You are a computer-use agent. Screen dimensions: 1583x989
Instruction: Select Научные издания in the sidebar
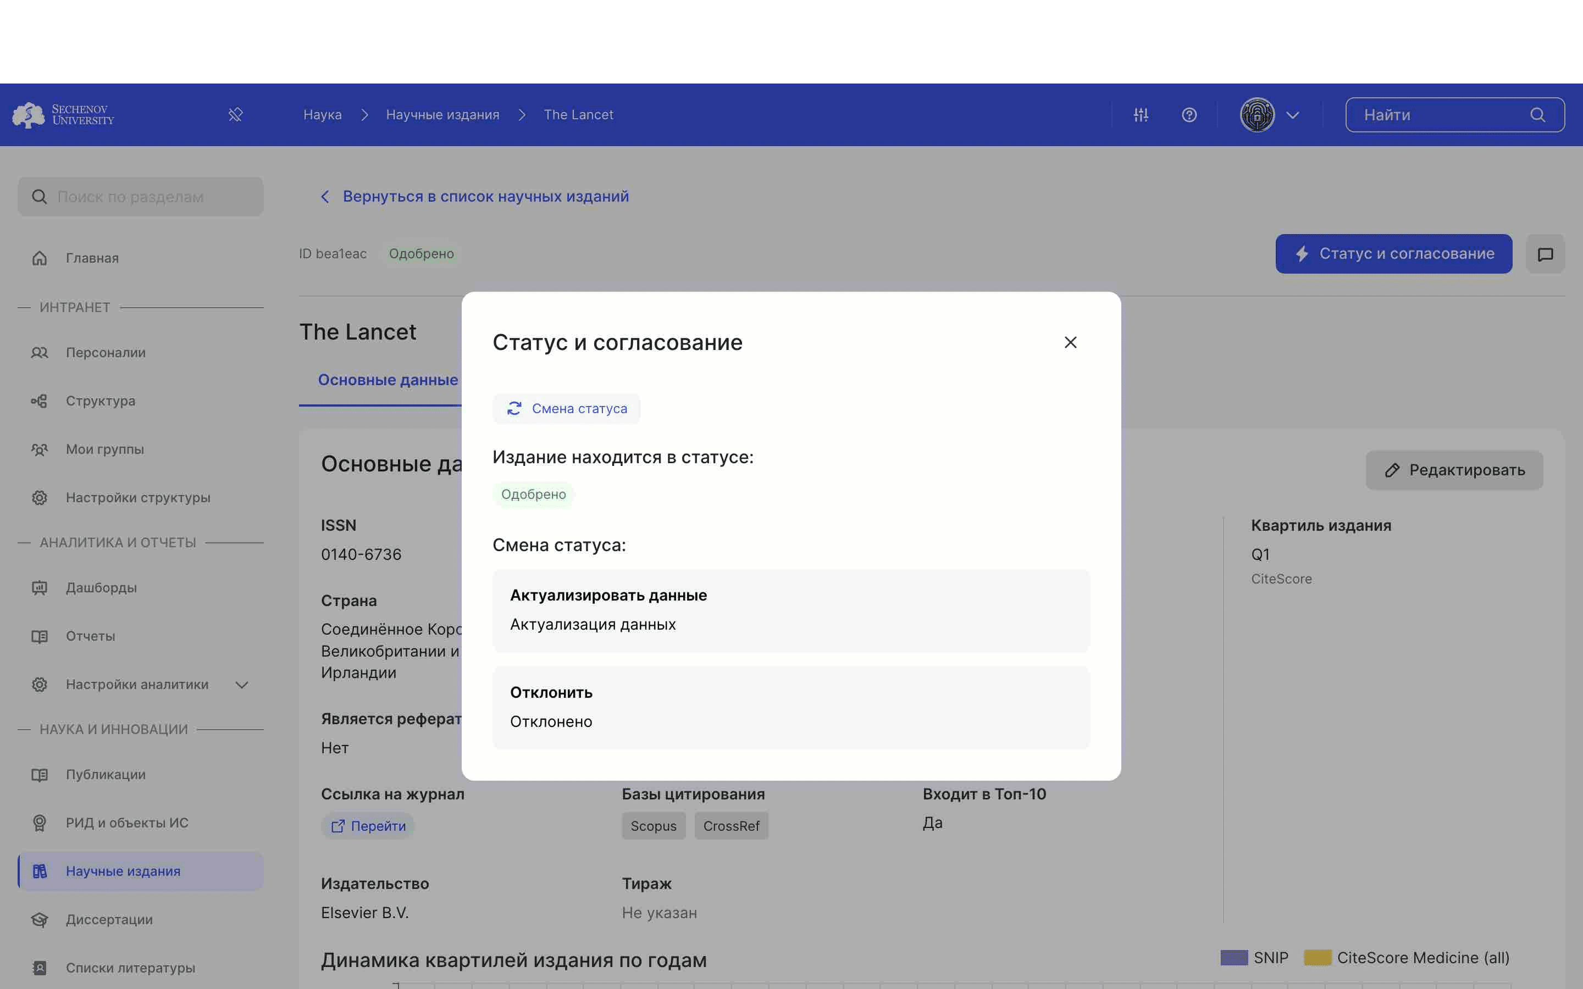click(x=141, y=872)
